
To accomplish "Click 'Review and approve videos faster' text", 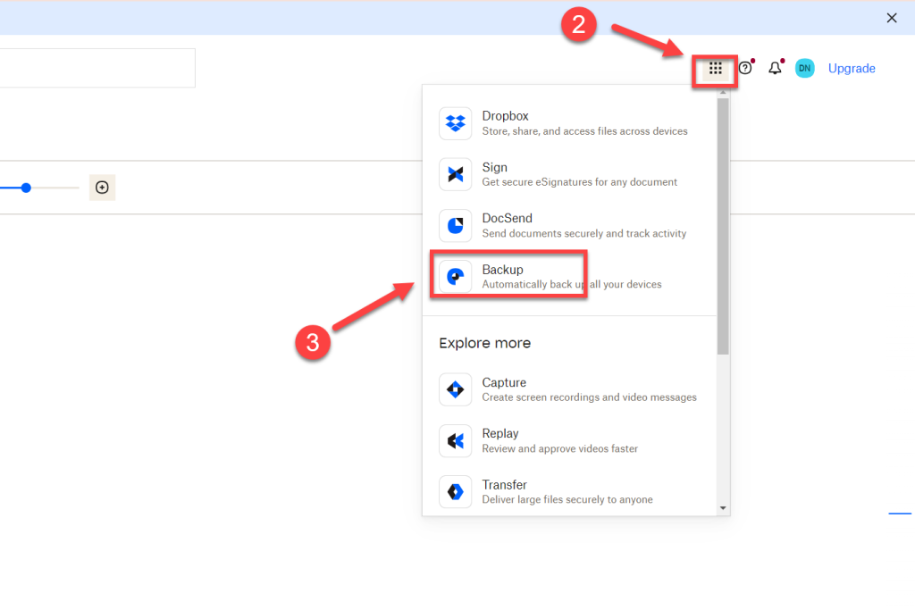I will click(559, 448).
